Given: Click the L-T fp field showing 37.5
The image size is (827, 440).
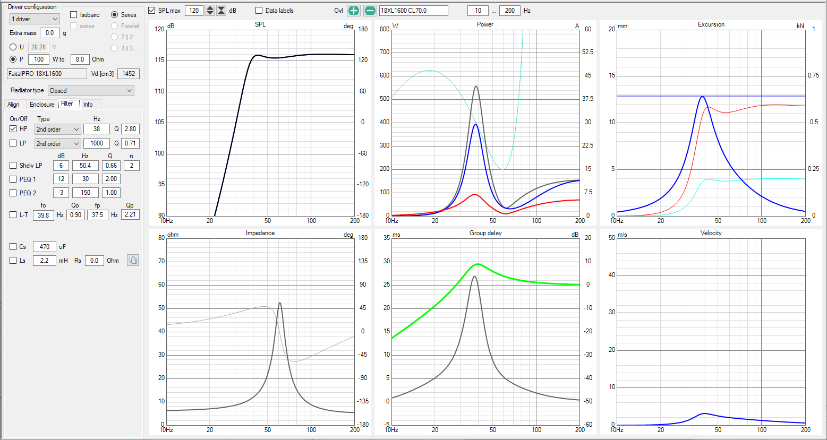Looking at the screenshot, I should pyautogui.click(x=97, y=215).
